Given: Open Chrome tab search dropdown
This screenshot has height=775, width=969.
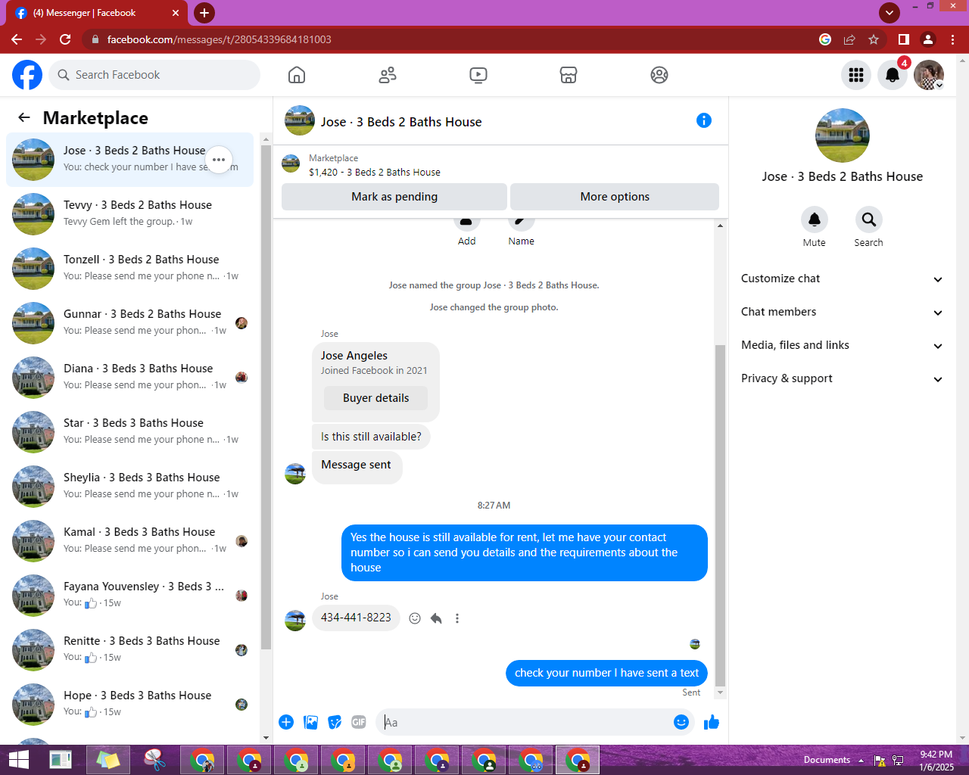Looking at the screenshot, I should coord(890,12).
